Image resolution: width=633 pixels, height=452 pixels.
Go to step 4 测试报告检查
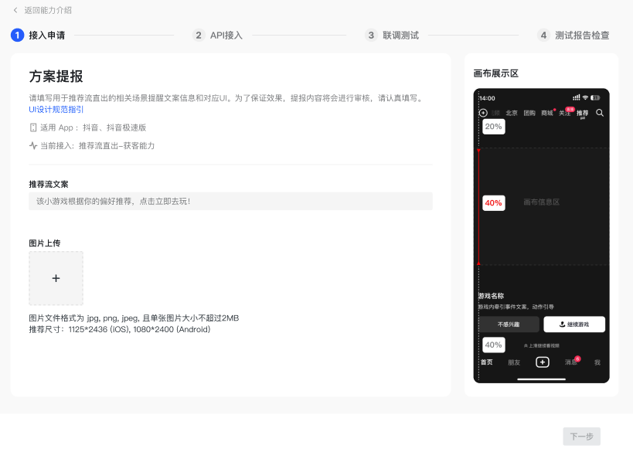point(573,35)
